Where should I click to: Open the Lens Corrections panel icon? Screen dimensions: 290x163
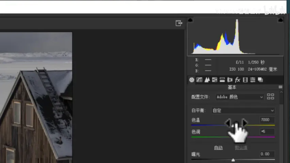click(x=230, y=80)
